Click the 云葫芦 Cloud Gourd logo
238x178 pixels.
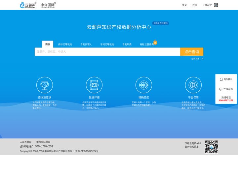coord(28,5)
